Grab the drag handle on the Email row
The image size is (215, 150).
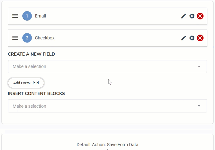point(15,16)
